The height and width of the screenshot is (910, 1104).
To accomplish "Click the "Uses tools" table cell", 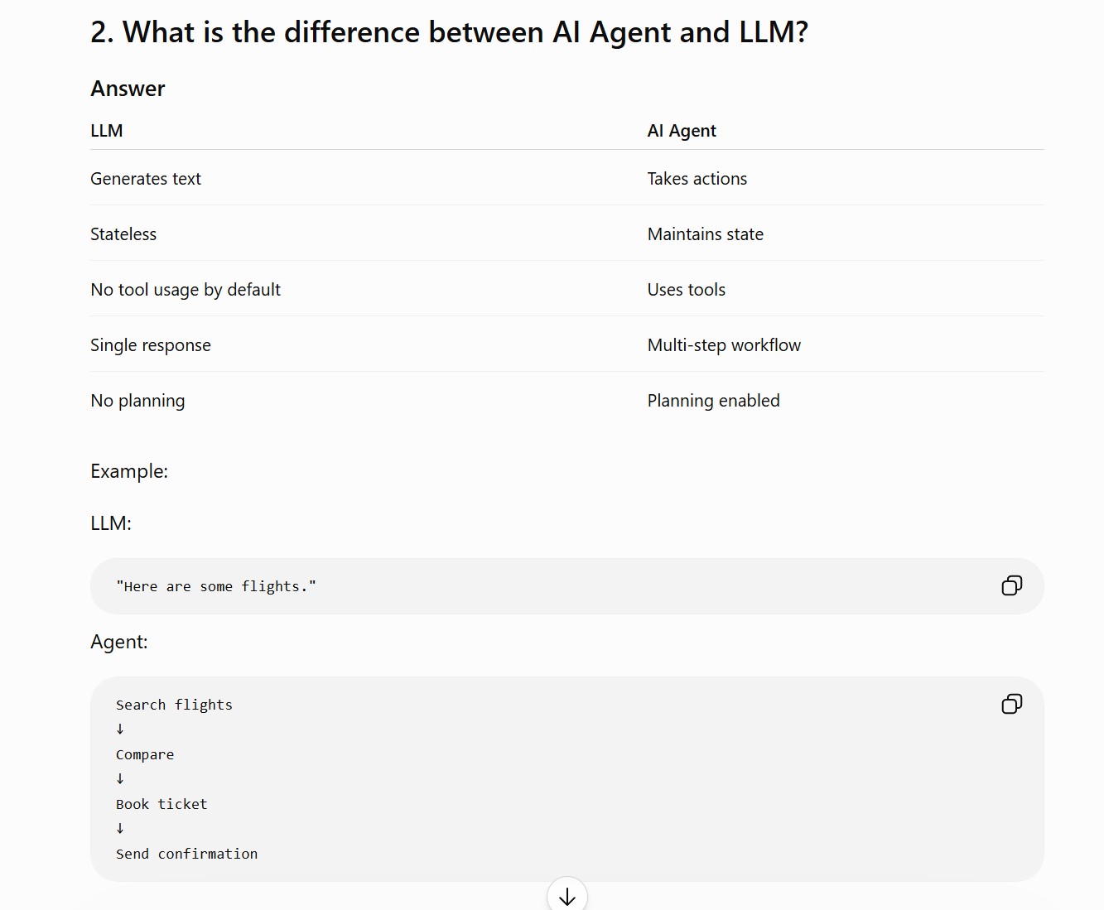I will click(x=687, y=290).
